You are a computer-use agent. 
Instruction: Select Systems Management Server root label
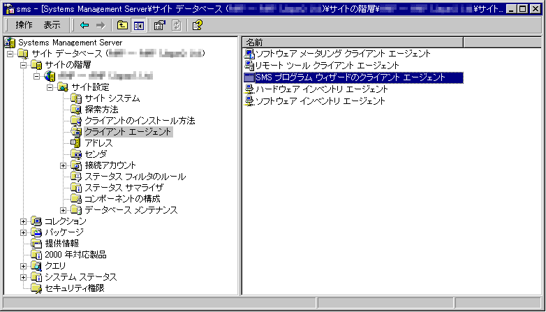(x=71, y=43)
